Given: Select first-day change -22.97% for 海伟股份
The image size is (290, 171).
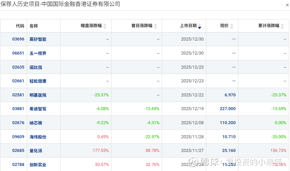Looking at the screenshot, I should click(x=152, y=137).
